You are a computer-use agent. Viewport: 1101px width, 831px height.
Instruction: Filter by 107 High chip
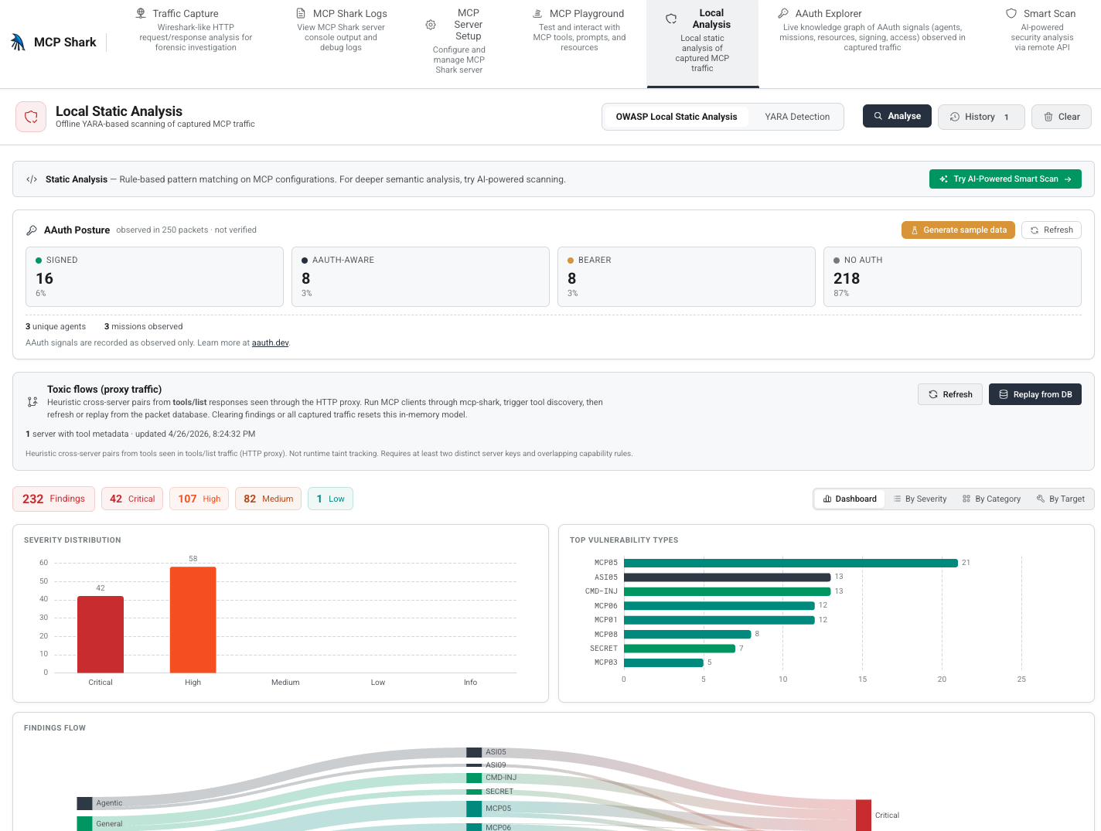point(199,499)
